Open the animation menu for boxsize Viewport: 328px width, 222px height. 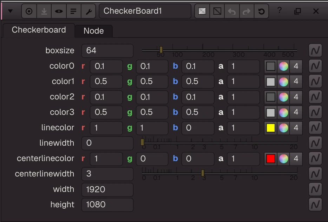(x=315, y=50)
